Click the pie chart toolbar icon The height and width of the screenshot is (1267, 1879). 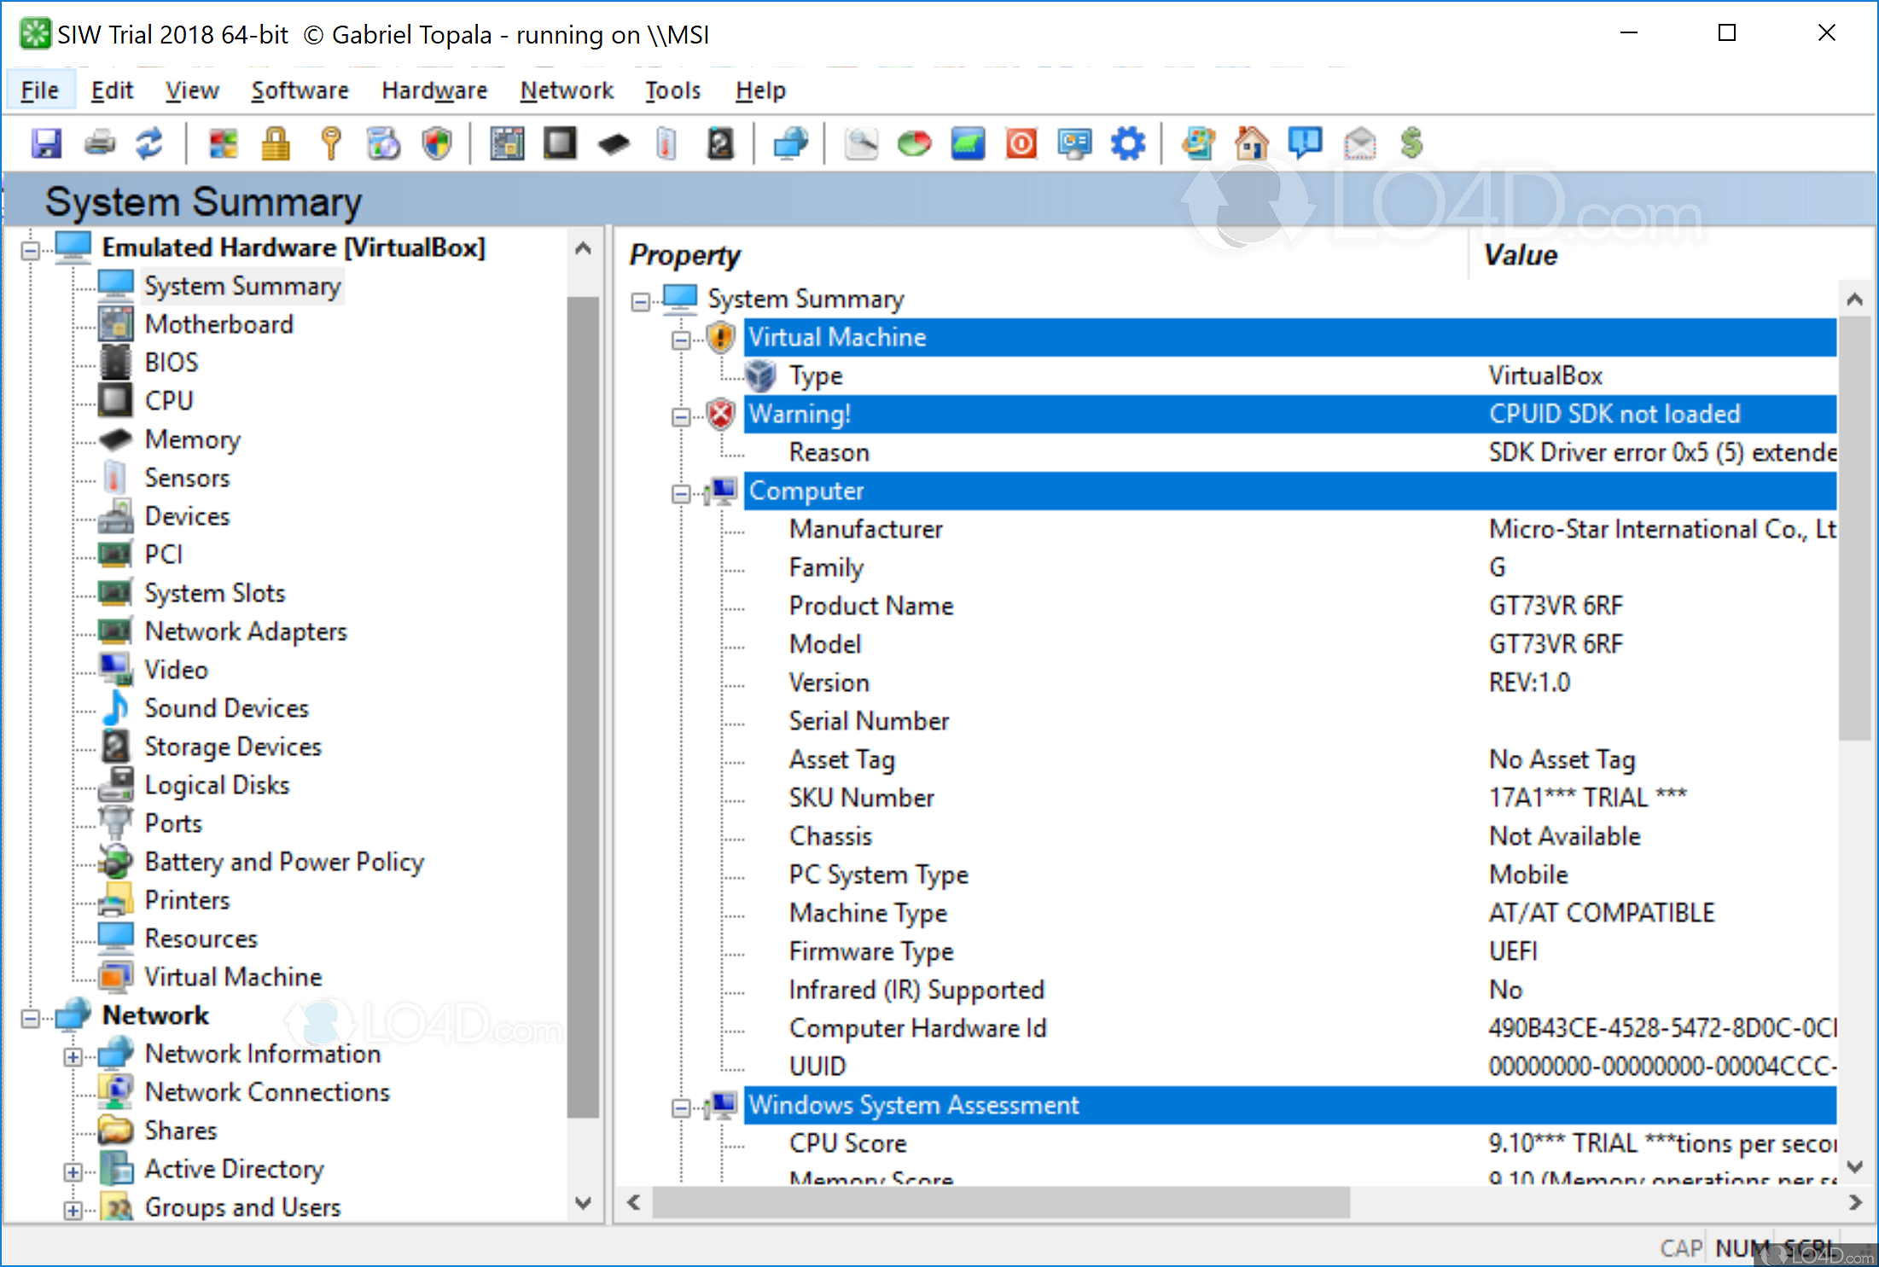click(x=915, y=143)
